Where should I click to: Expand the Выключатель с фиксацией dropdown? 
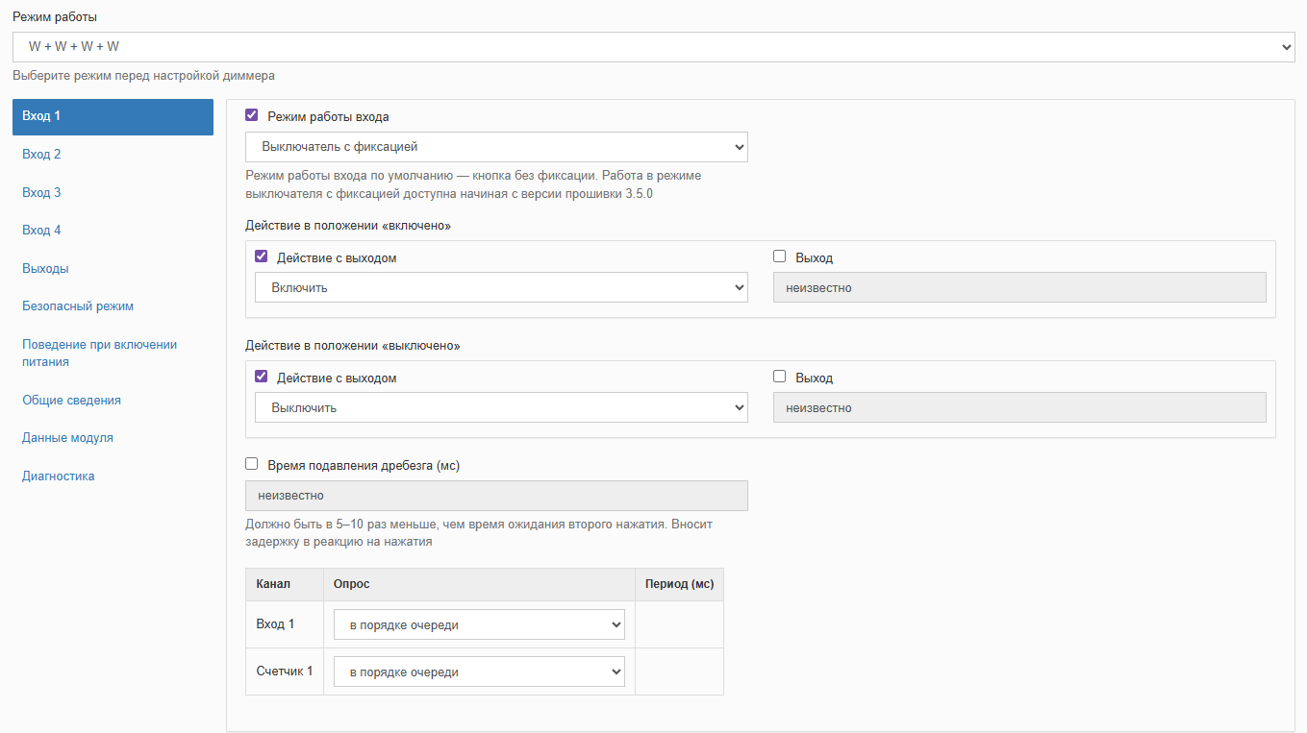(x=496, y=147)
